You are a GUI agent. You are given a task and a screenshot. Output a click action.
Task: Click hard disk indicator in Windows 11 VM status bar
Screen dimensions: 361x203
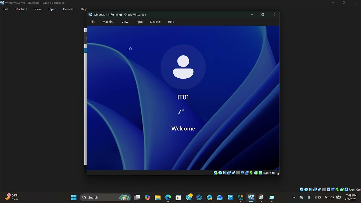(x=215, y=173)
